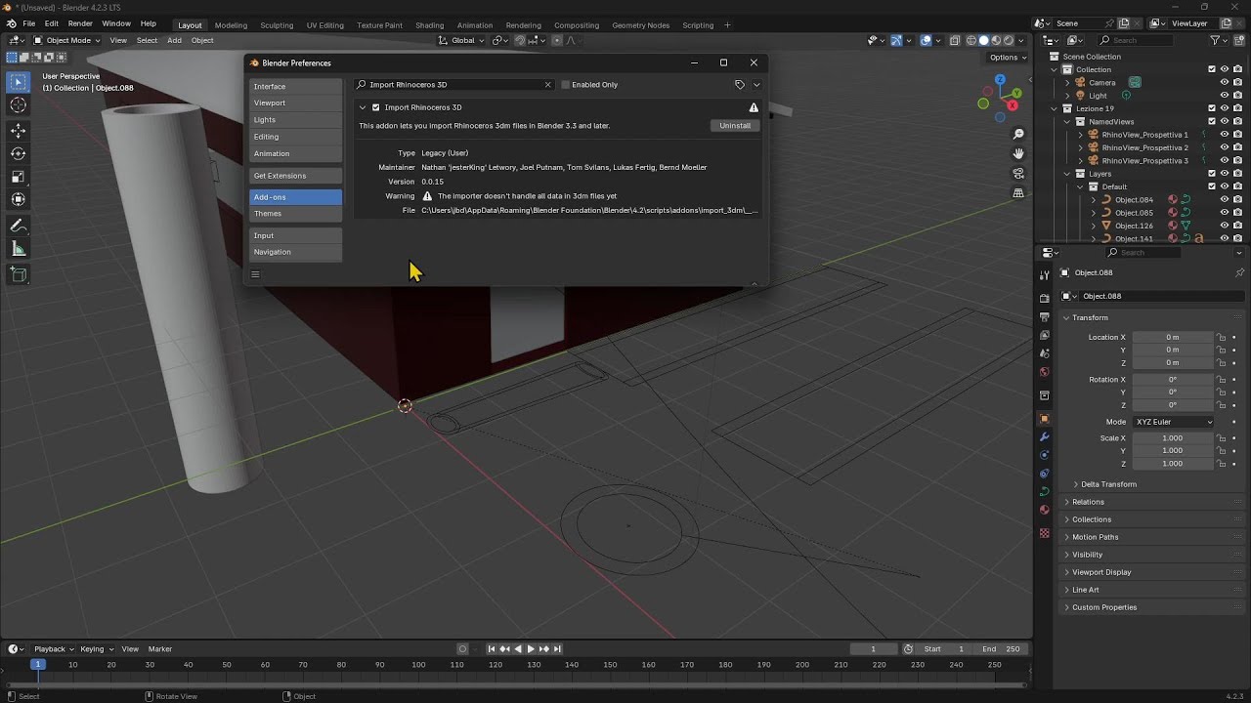This screenshot has height=703, width=1251.
Task: Open the Scene properties tab icon
Action: point(1044,353)
